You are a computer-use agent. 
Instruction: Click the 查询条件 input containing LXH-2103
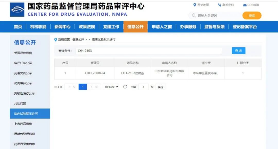(149, 51)
